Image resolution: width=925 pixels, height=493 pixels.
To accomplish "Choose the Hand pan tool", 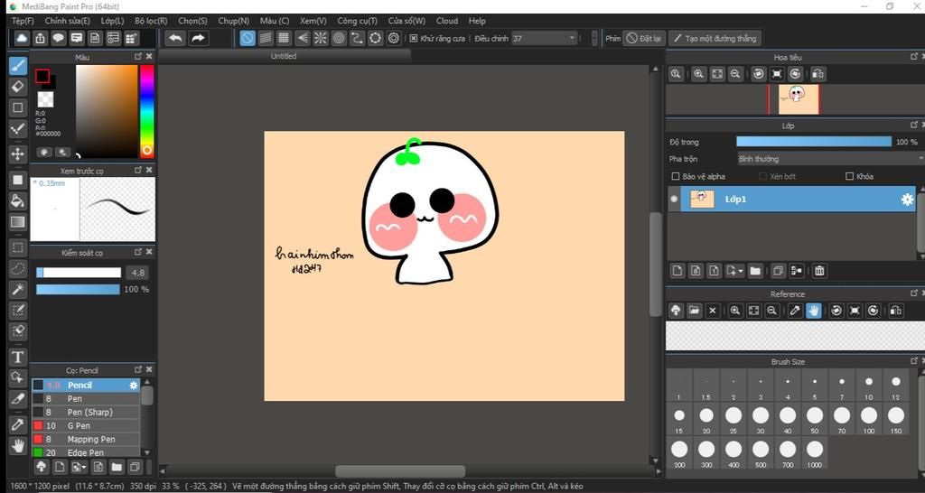I will tap(17, 445).
